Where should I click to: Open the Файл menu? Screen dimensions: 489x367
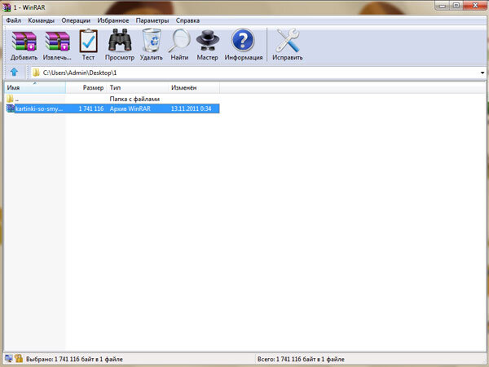[14, 20]
